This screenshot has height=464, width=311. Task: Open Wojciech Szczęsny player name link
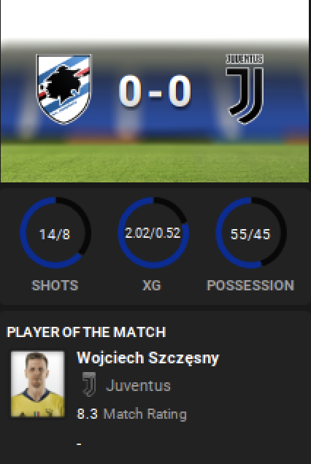(x=147, y=358)
